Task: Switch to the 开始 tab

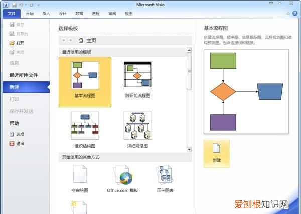Action: coord(30,14)
